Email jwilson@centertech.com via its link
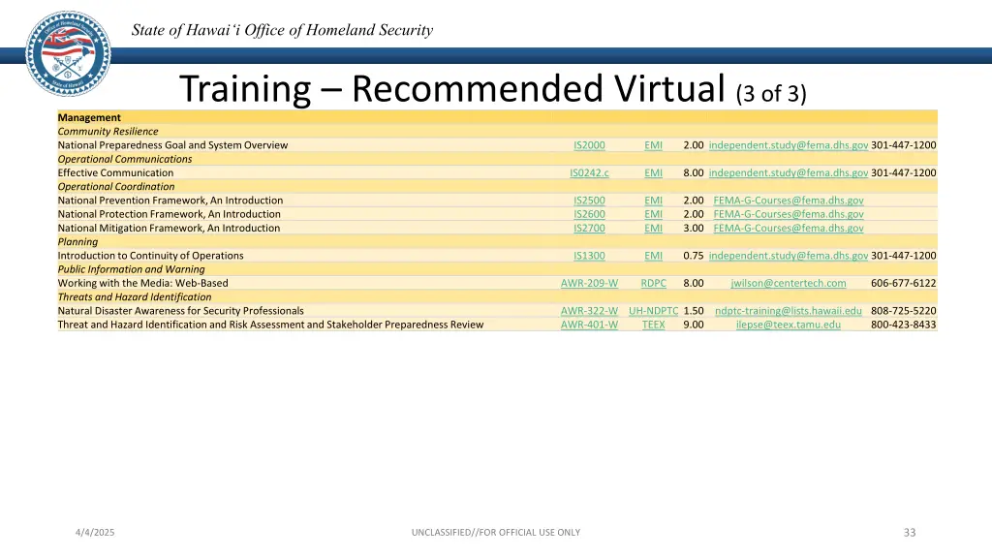 [x=789, y=284]
